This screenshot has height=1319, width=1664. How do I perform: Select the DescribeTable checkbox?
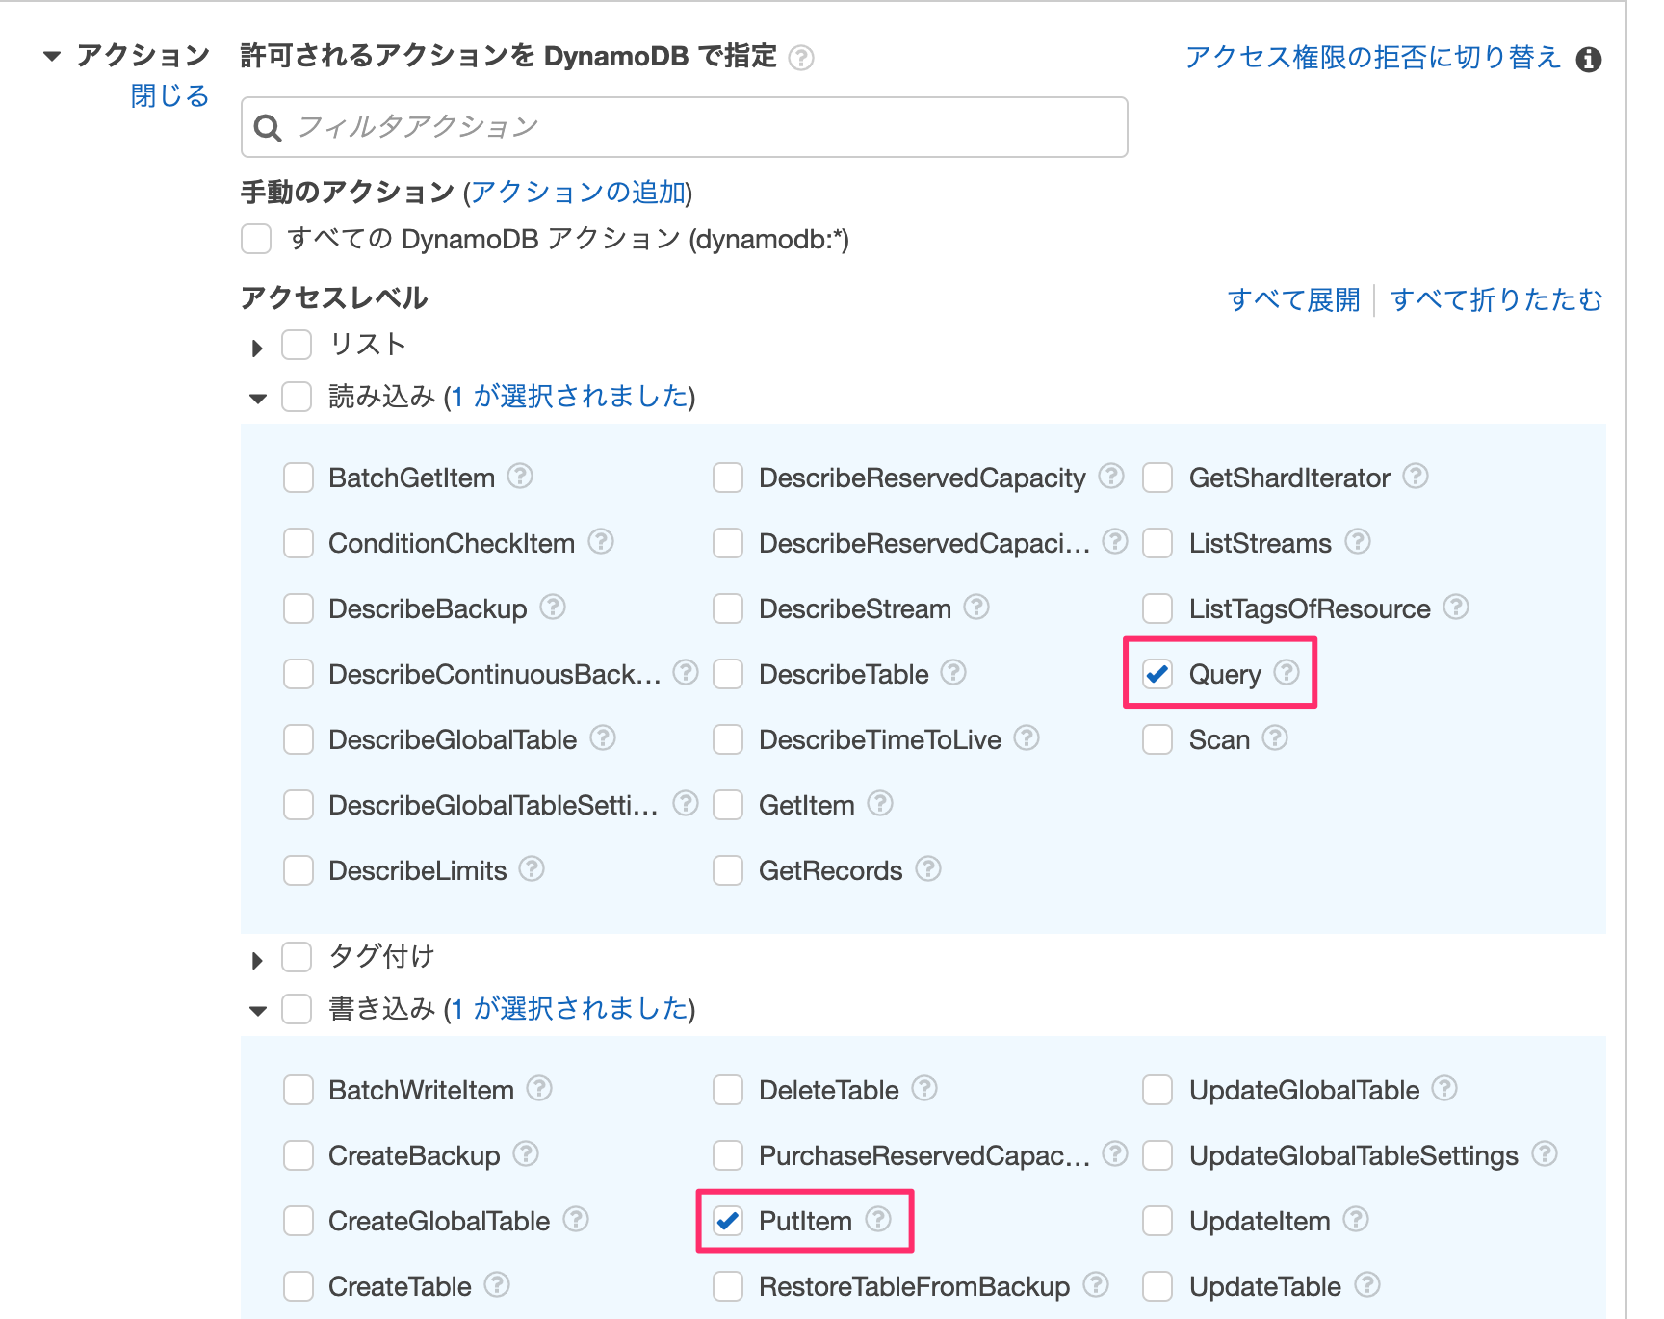click(x=728, y=674)
